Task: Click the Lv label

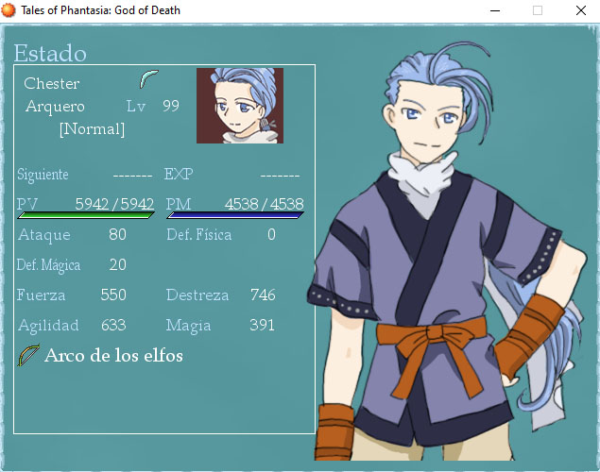Action: (136, 107)
